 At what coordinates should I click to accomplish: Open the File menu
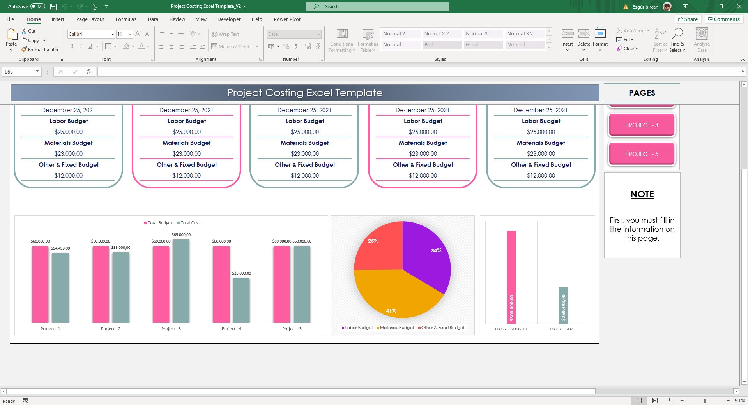click(10, 19)
